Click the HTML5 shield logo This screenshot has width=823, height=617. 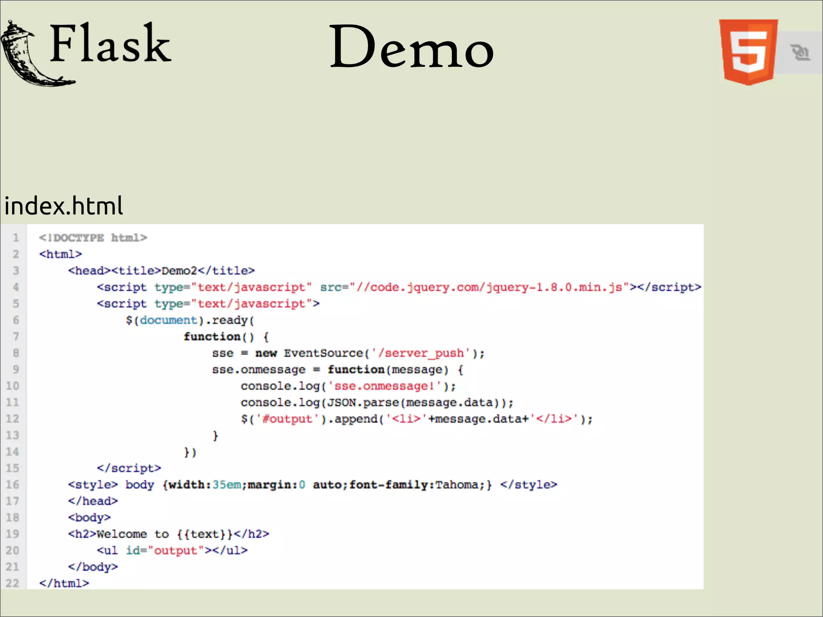(748, 52)
